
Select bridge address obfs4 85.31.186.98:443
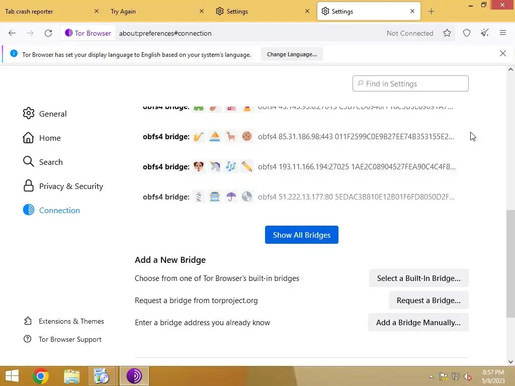pos(356,137)
